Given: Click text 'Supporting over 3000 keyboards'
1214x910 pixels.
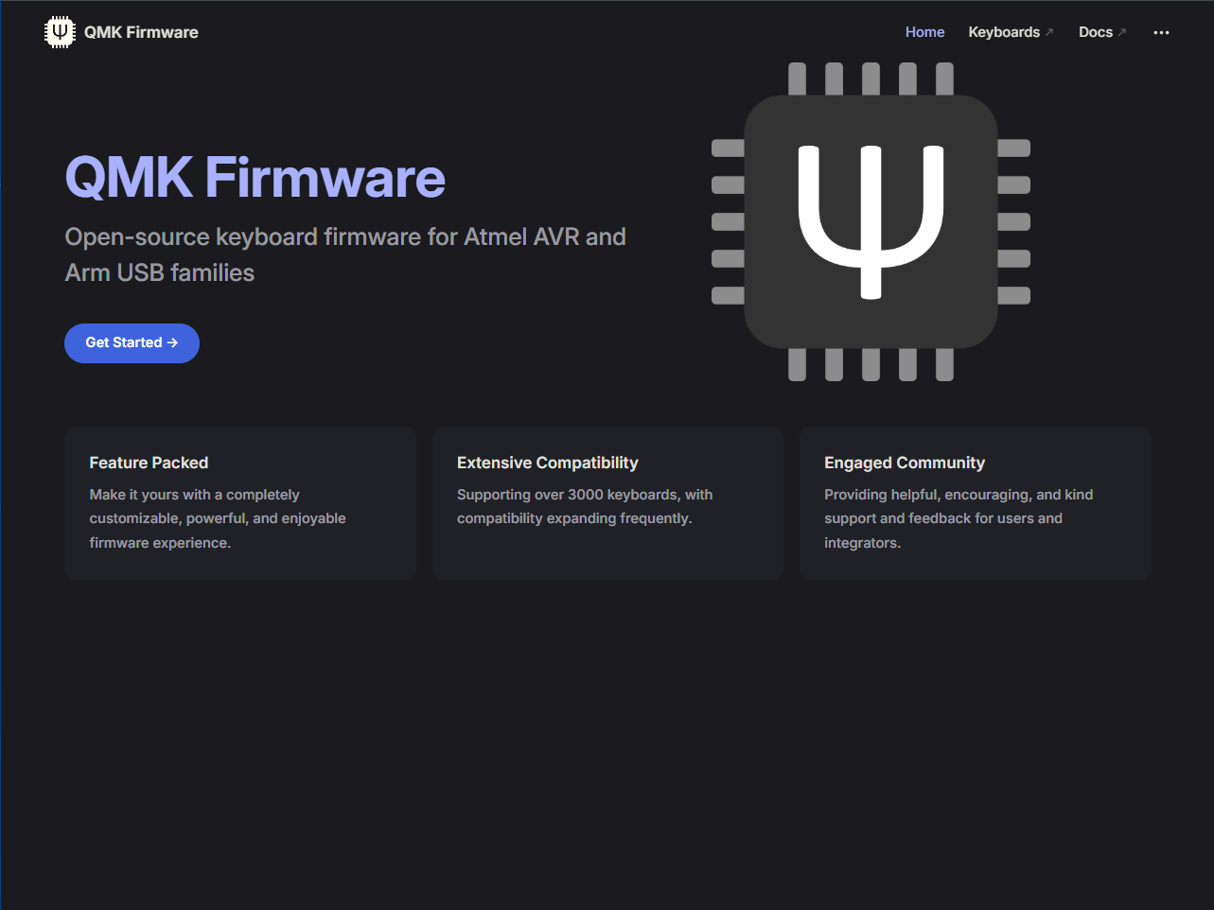Looking at the screenshot, I should [x=568, y=495].
